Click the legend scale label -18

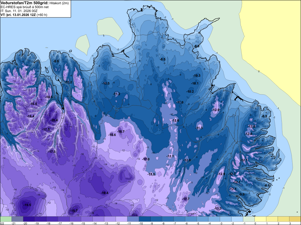click(x=48, y=223)
